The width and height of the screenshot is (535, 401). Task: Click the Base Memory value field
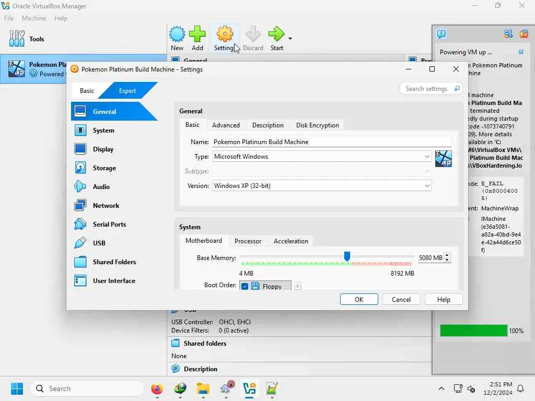pos(431,258)
